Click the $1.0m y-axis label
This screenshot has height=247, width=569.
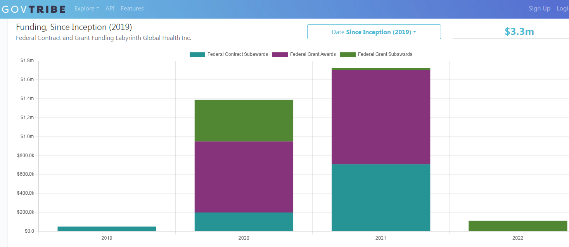pos(27,136)
